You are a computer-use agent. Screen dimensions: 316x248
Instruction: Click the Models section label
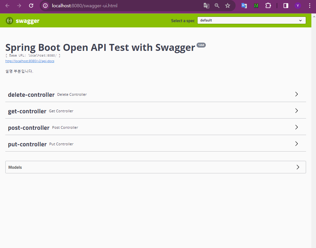pos(15,167)
